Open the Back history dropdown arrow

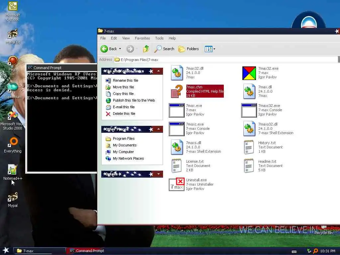click(120, 49)
